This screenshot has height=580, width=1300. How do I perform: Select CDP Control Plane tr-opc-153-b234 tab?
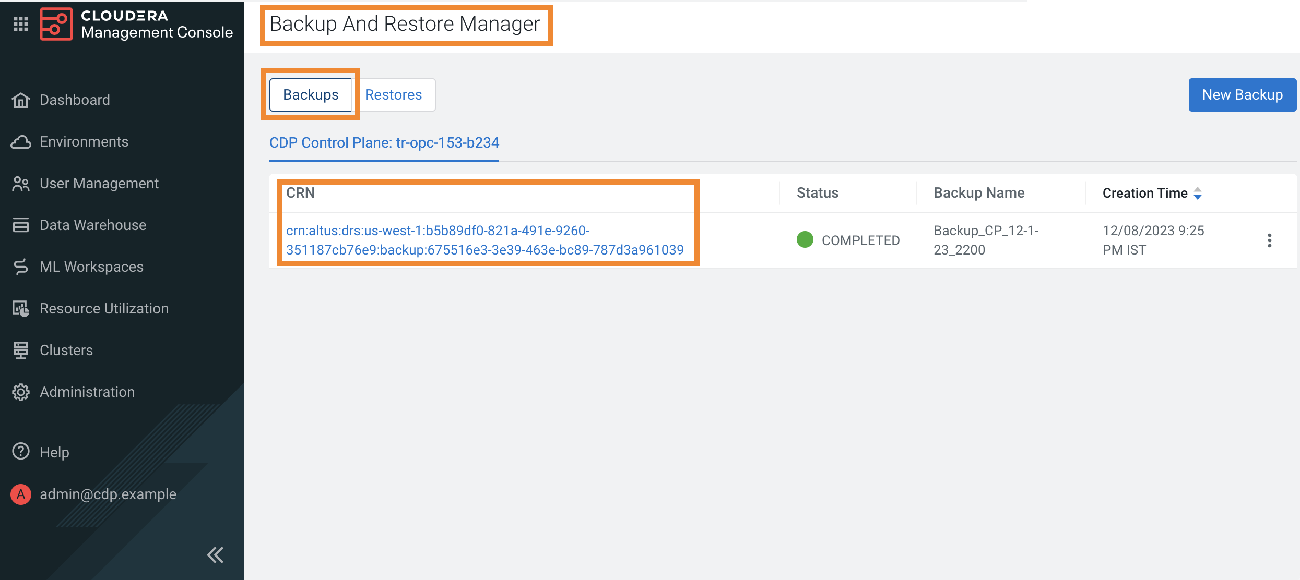pyautogui.click(x=384, y=142)
